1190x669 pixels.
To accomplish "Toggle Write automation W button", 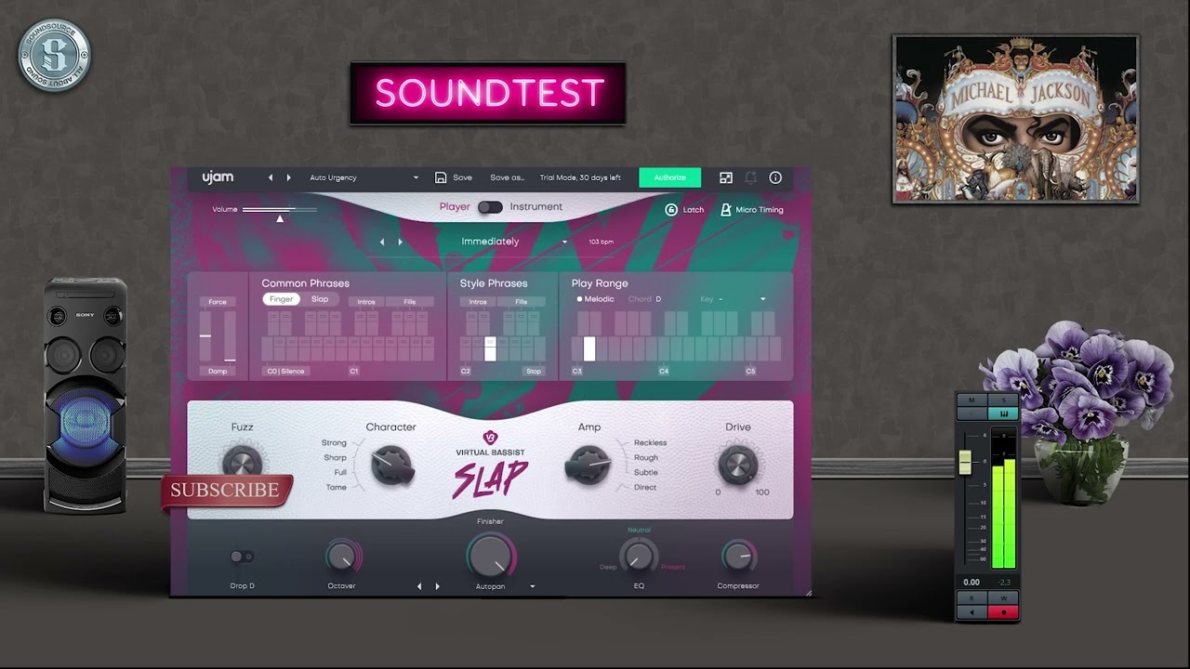I will coord(1004,598).
